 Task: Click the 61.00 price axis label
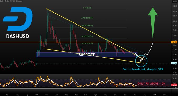(175, 35)
